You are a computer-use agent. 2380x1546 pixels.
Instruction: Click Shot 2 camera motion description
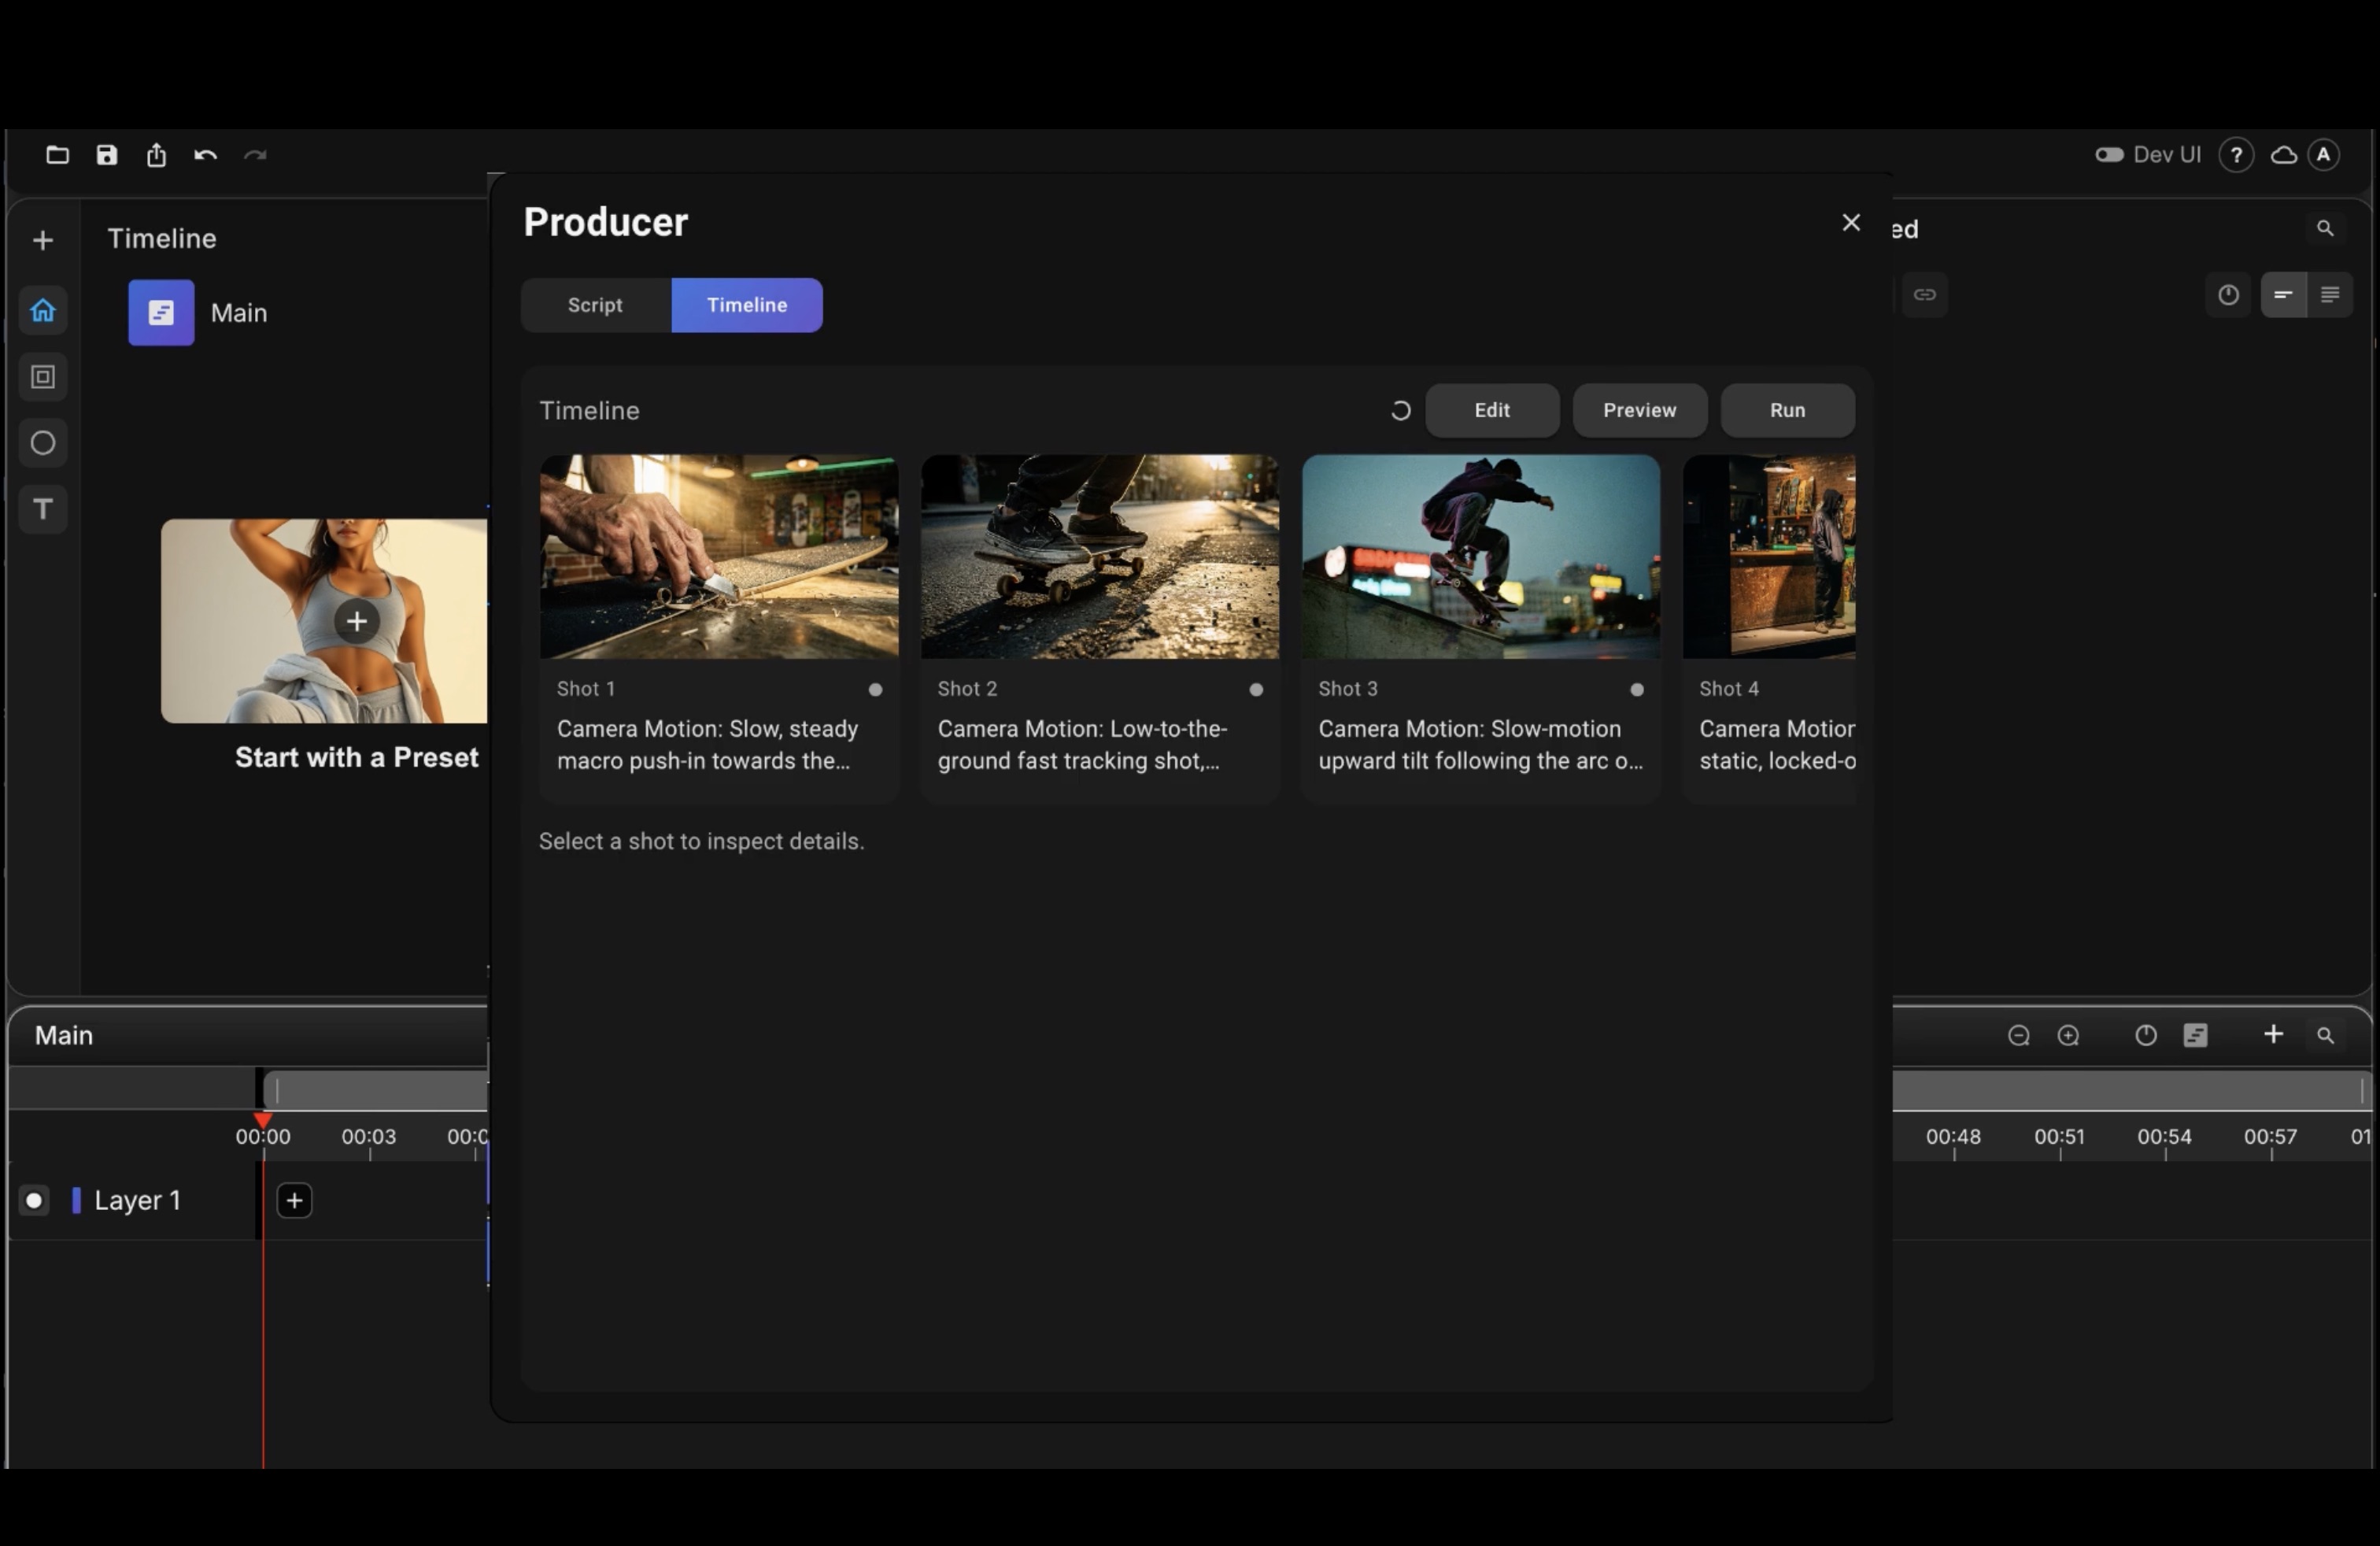tap(1083, 745)
